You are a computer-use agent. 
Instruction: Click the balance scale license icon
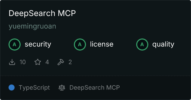62,87
